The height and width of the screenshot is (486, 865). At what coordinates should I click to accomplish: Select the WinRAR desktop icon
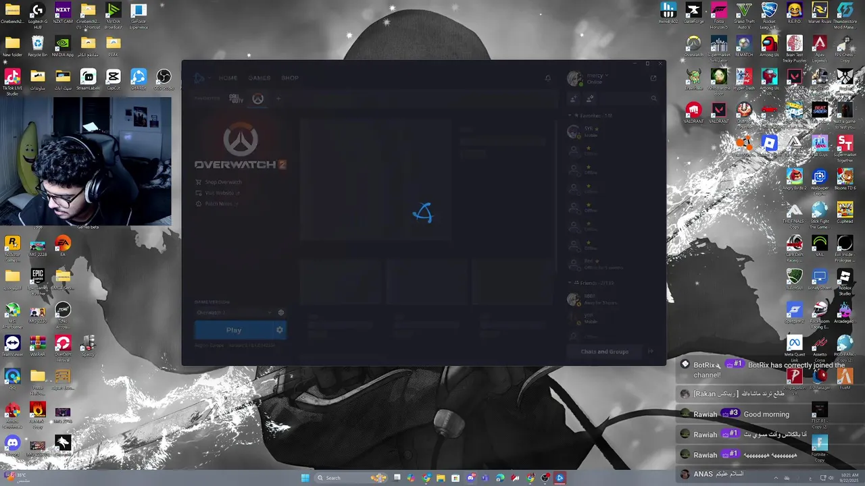point(38,346)
